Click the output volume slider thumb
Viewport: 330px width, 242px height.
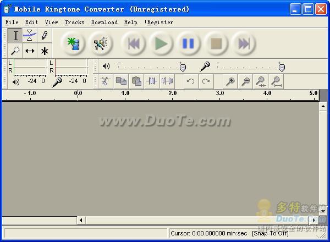point(183,68)
